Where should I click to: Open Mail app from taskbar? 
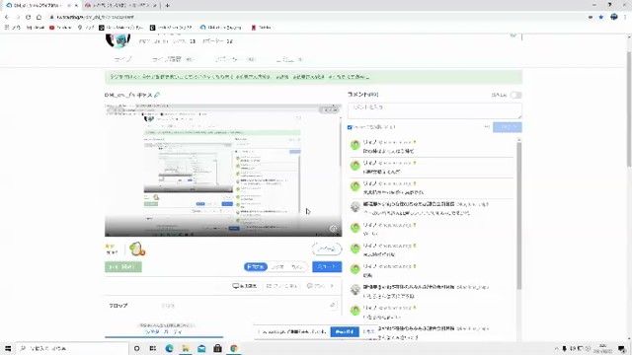point(201,348)
